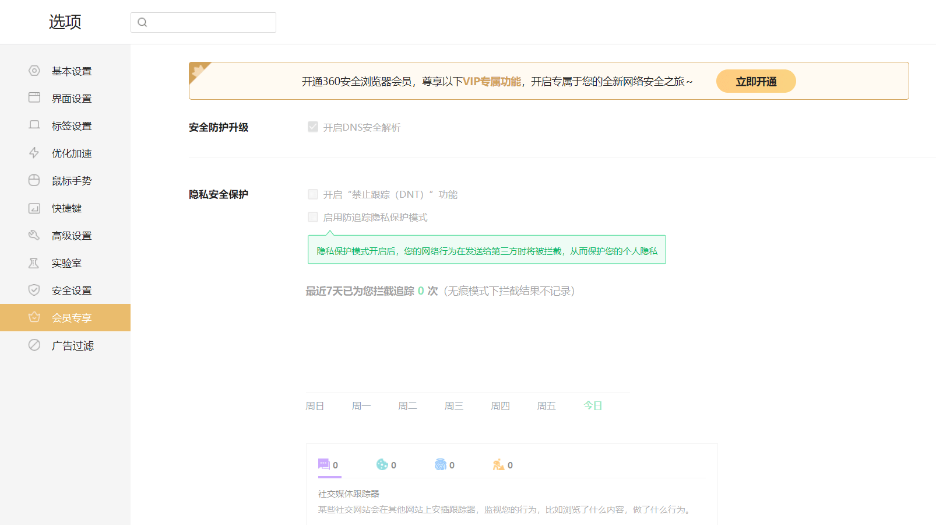The height and width of the screenshot is (525, 936).
Task: Select 今日 on the chart axis
Action: point(593,405)
